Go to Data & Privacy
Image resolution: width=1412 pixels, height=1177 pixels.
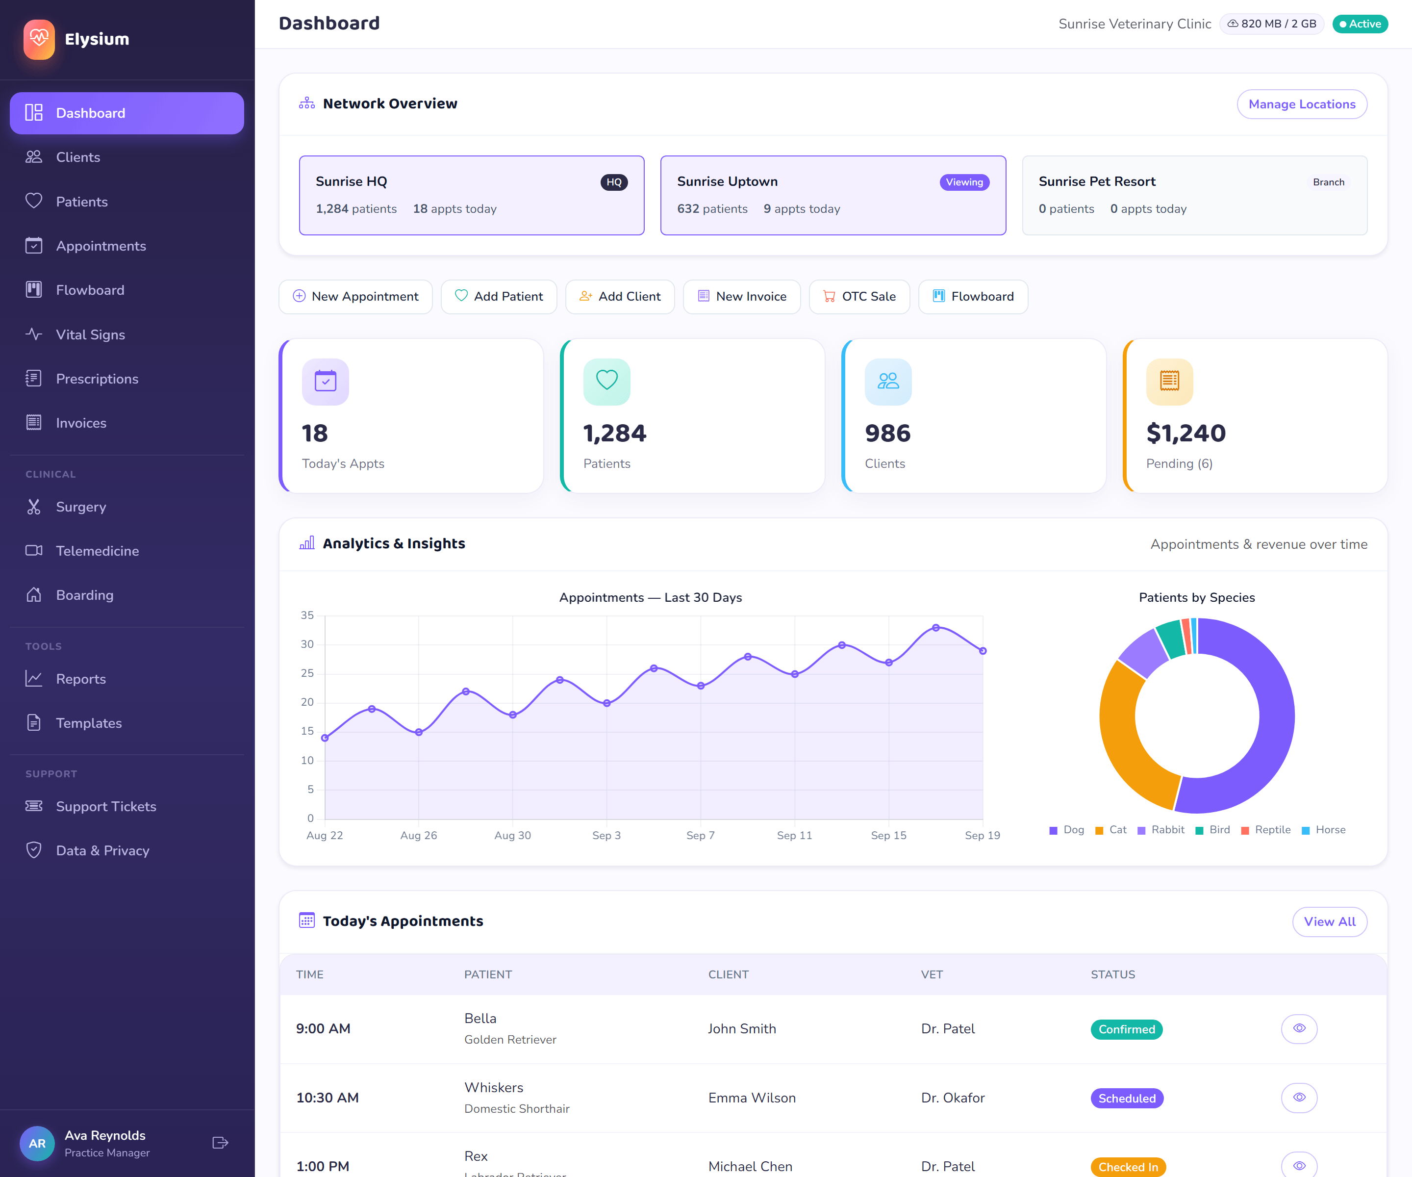click(126, 851)
